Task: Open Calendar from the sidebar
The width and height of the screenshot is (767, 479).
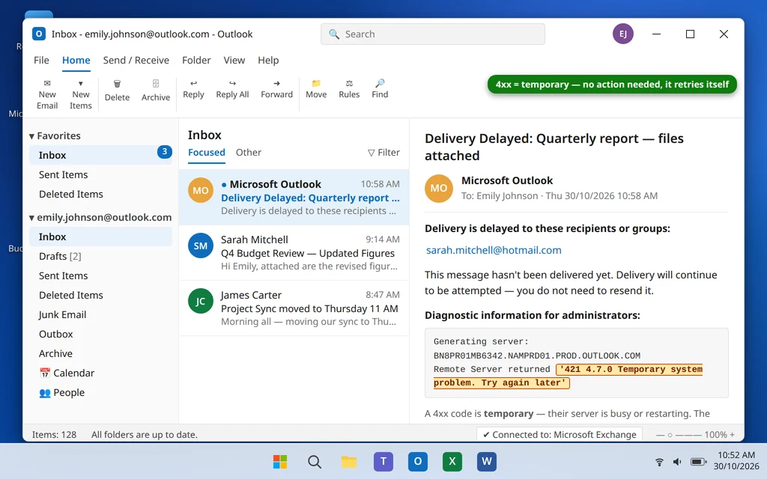Action: tap(100, 373)
